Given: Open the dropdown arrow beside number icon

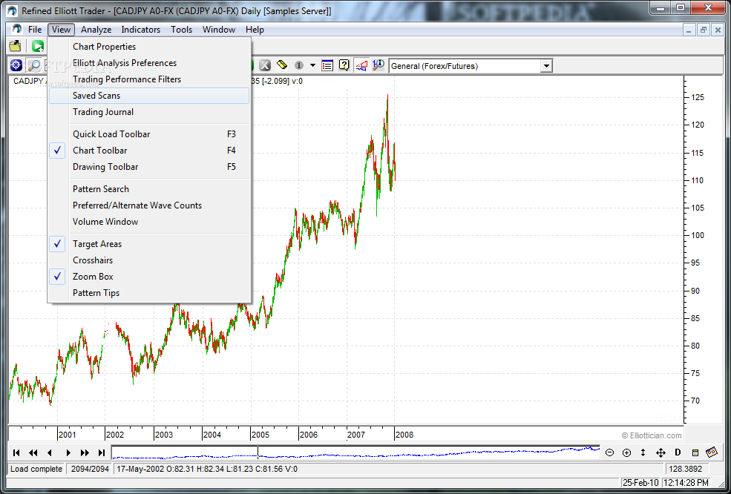Looking at the screenshot, I should pos(312,65).
